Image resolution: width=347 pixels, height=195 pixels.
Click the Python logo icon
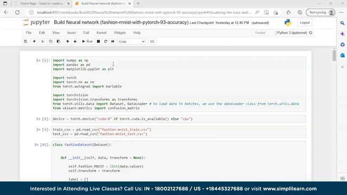(288, 23)
